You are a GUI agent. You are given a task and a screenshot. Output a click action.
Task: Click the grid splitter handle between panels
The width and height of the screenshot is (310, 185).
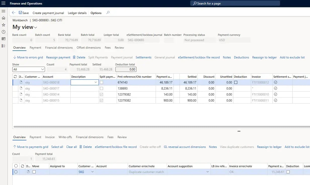239,131
